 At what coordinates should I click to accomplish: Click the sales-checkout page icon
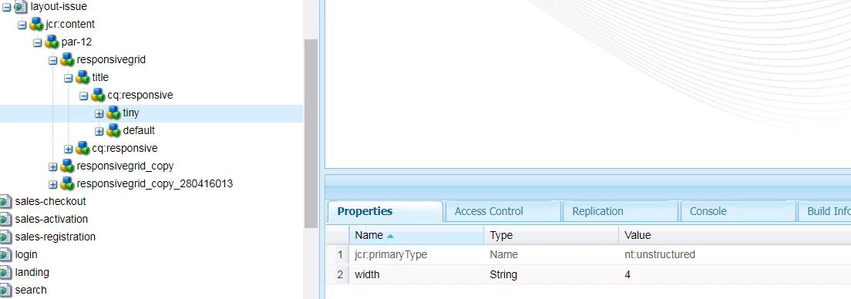click(5, 201)
